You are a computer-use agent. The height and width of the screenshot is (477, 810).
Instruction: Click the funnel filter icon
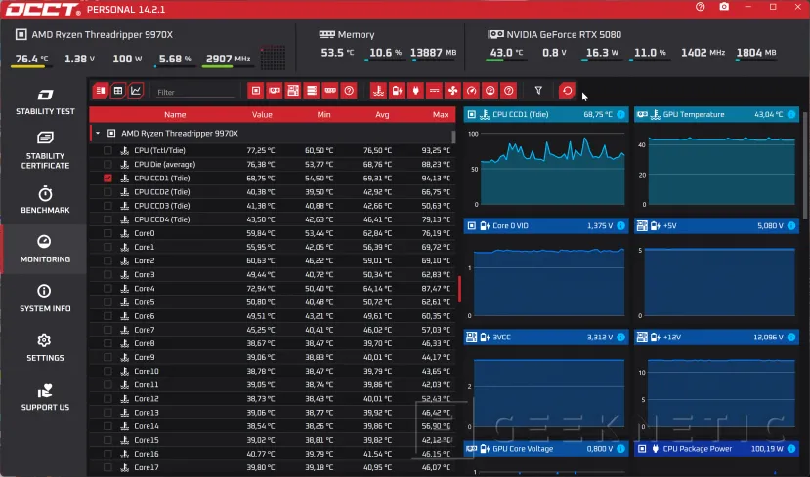(538, 91)
